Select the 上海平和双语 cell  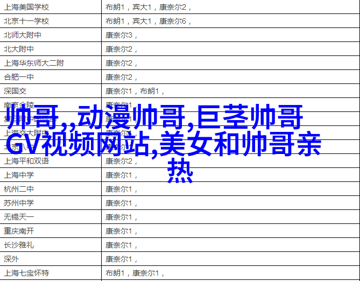pos(51,161)
